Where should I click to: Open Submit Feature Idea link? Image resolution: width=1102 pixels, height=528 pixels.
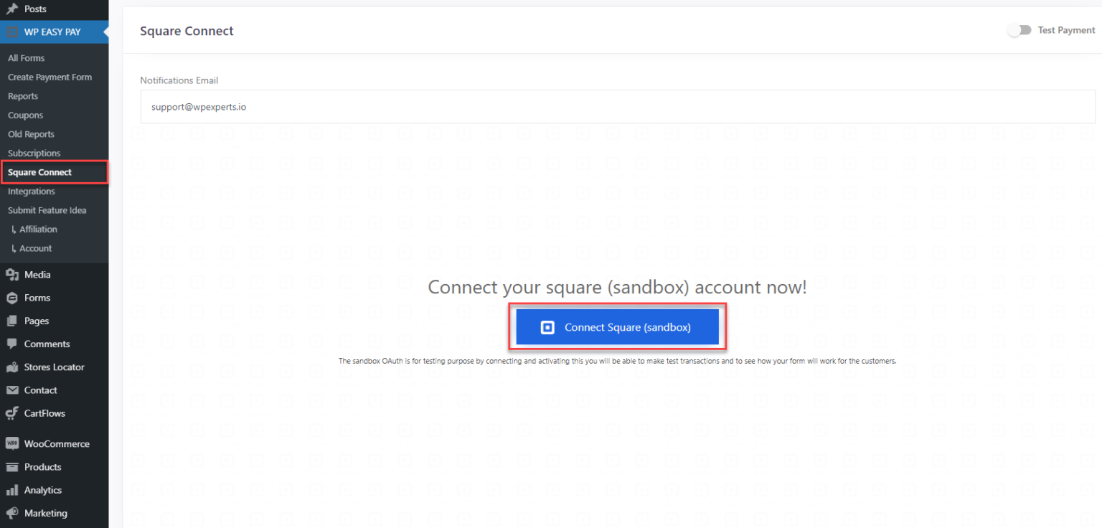tap(45, 209)
